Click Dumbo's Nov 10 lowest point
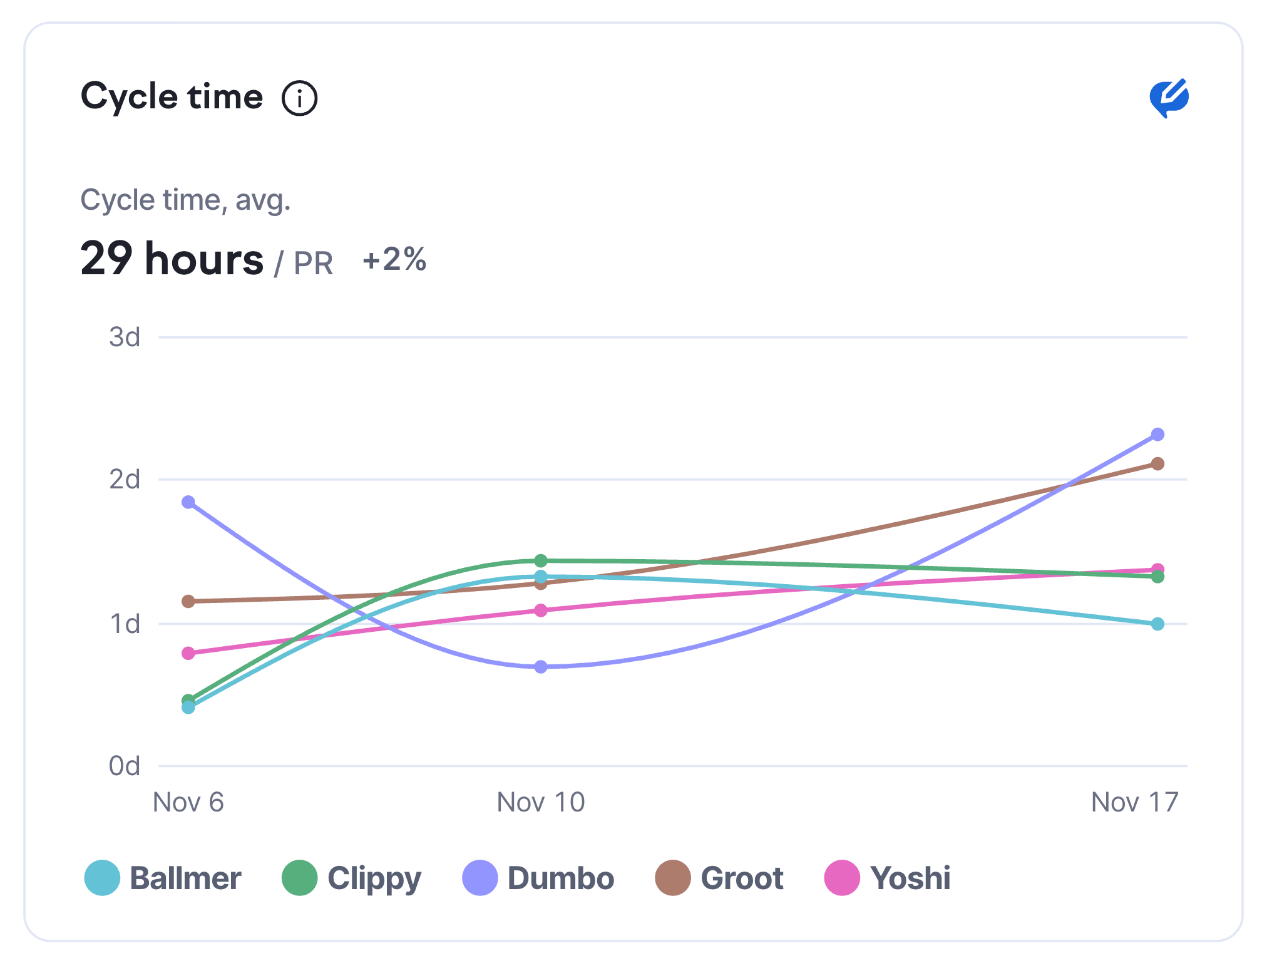This screenshot has width=1267, height=963. [x=541, y=667]
